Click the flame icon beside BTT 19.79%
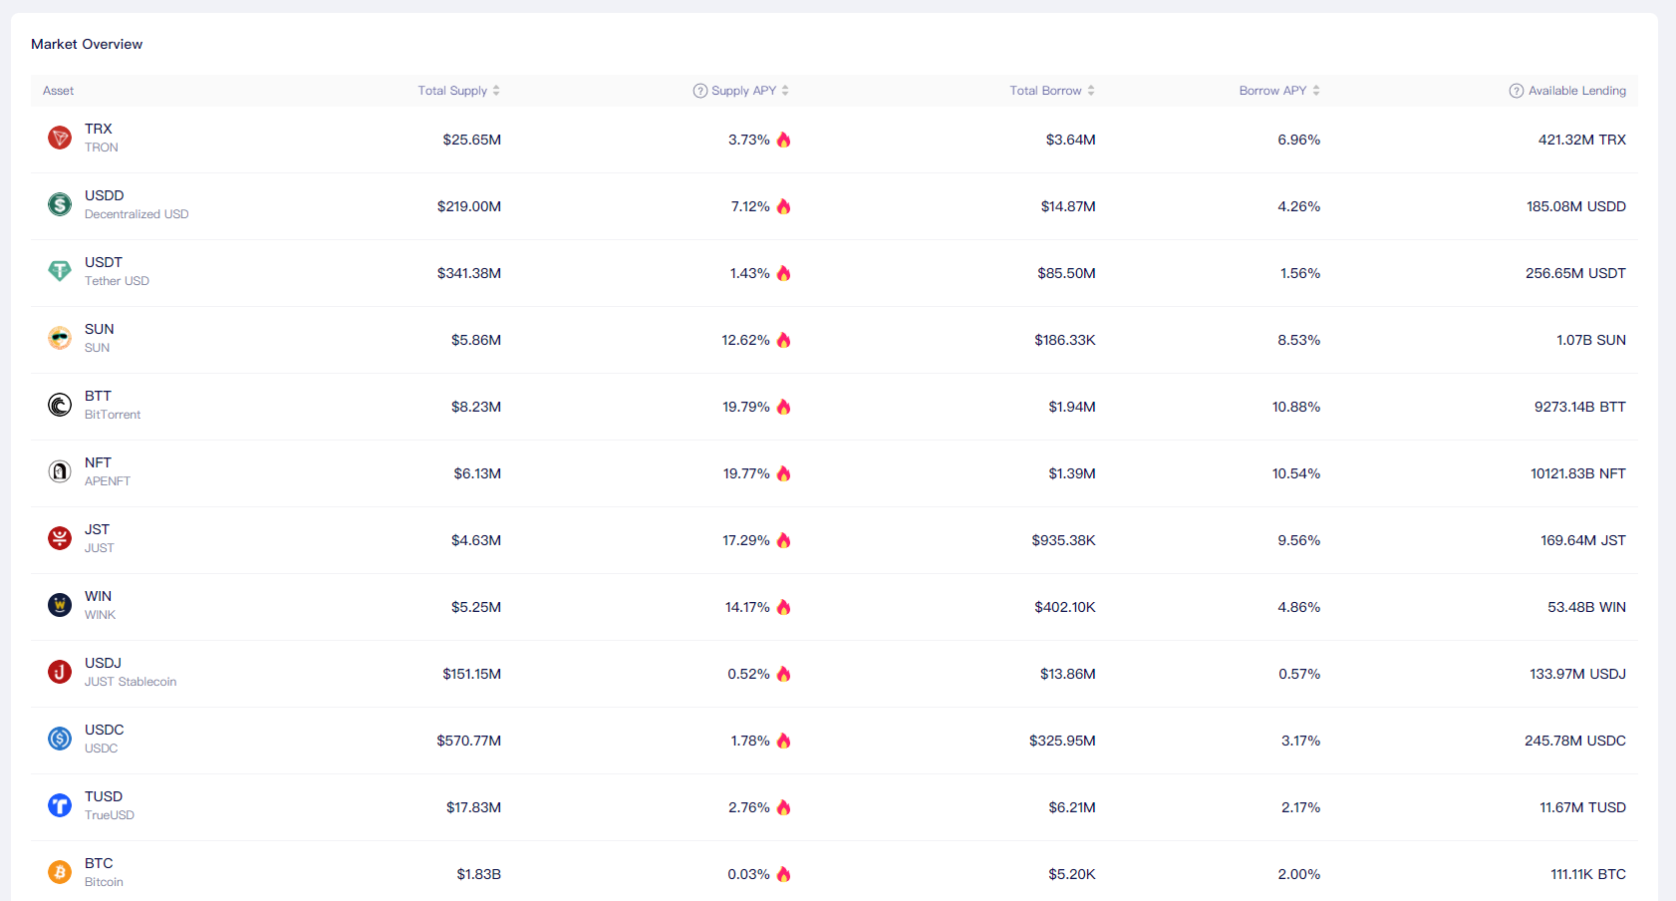Viewport: 1676px width, 901px height. click(x=784, y=407)
